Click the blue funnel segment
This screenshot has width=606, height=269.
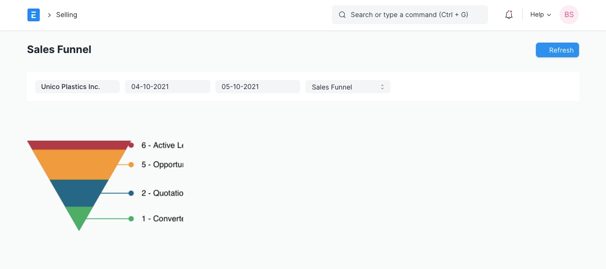(x=79, y=193)
